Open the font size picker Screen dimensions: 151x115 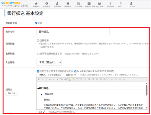click(66, 79)
